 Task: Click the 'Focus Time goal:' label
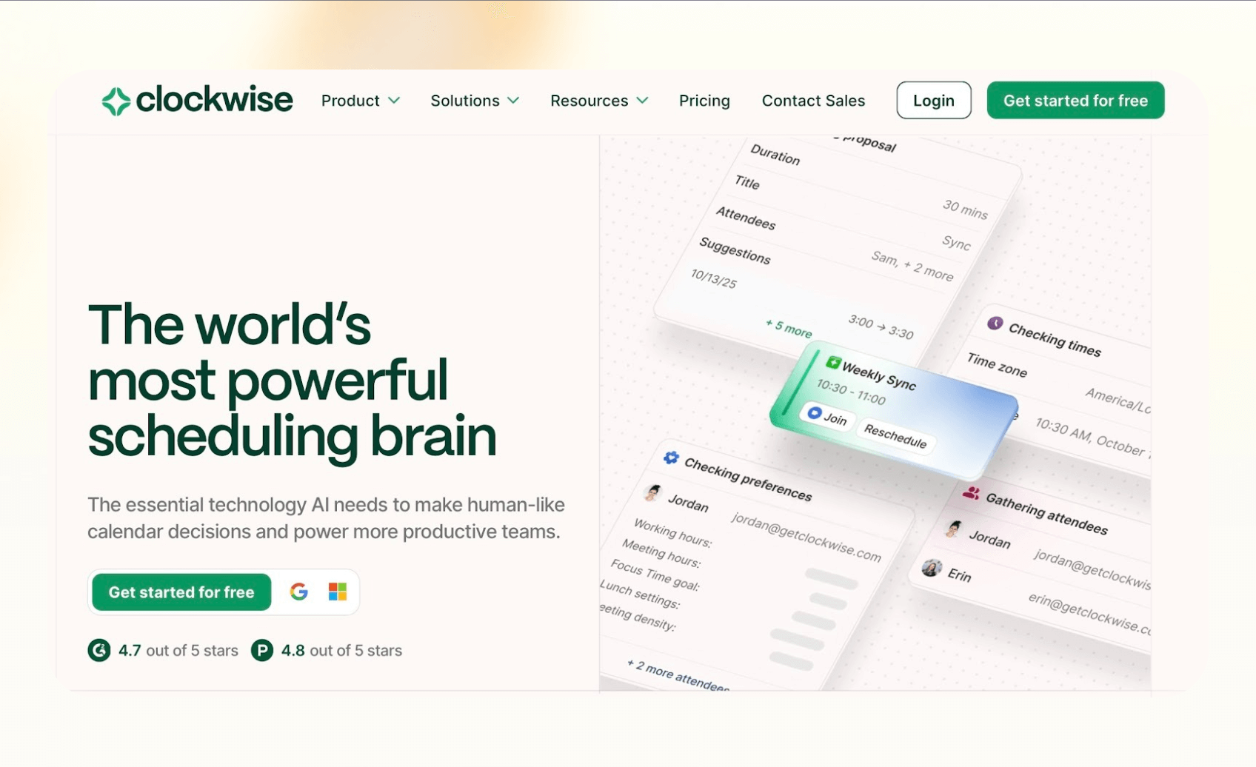655,575
